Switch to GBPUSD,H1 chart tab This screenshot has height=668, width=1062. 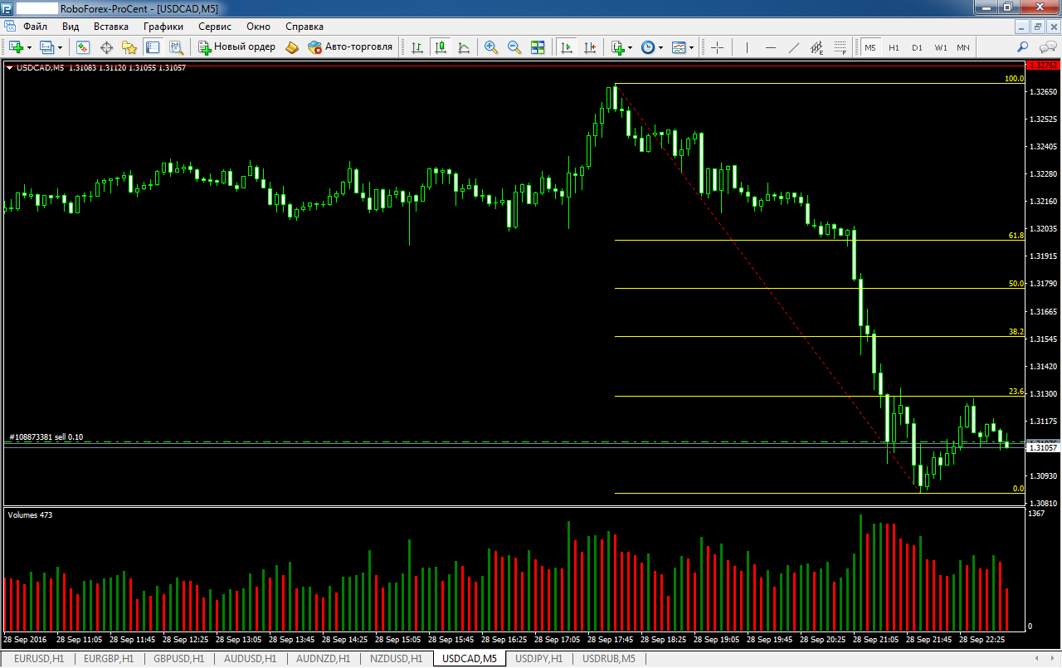point(178,659)
